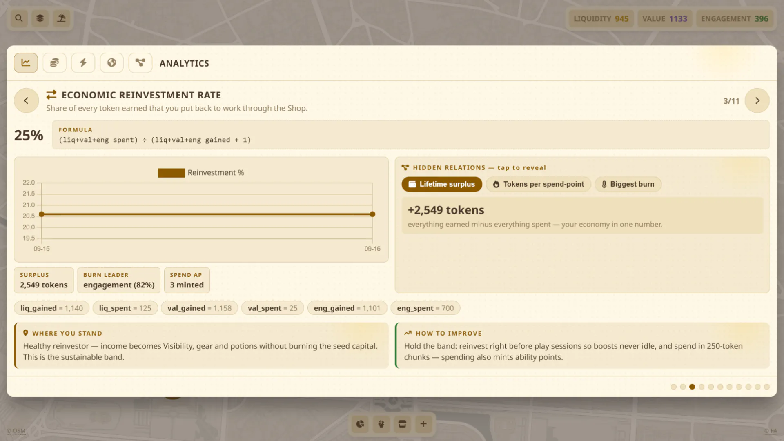This screenshot has height=441, width=784.
Task: Click the eng_spent = 700 chip
Action: coord(425,308)
